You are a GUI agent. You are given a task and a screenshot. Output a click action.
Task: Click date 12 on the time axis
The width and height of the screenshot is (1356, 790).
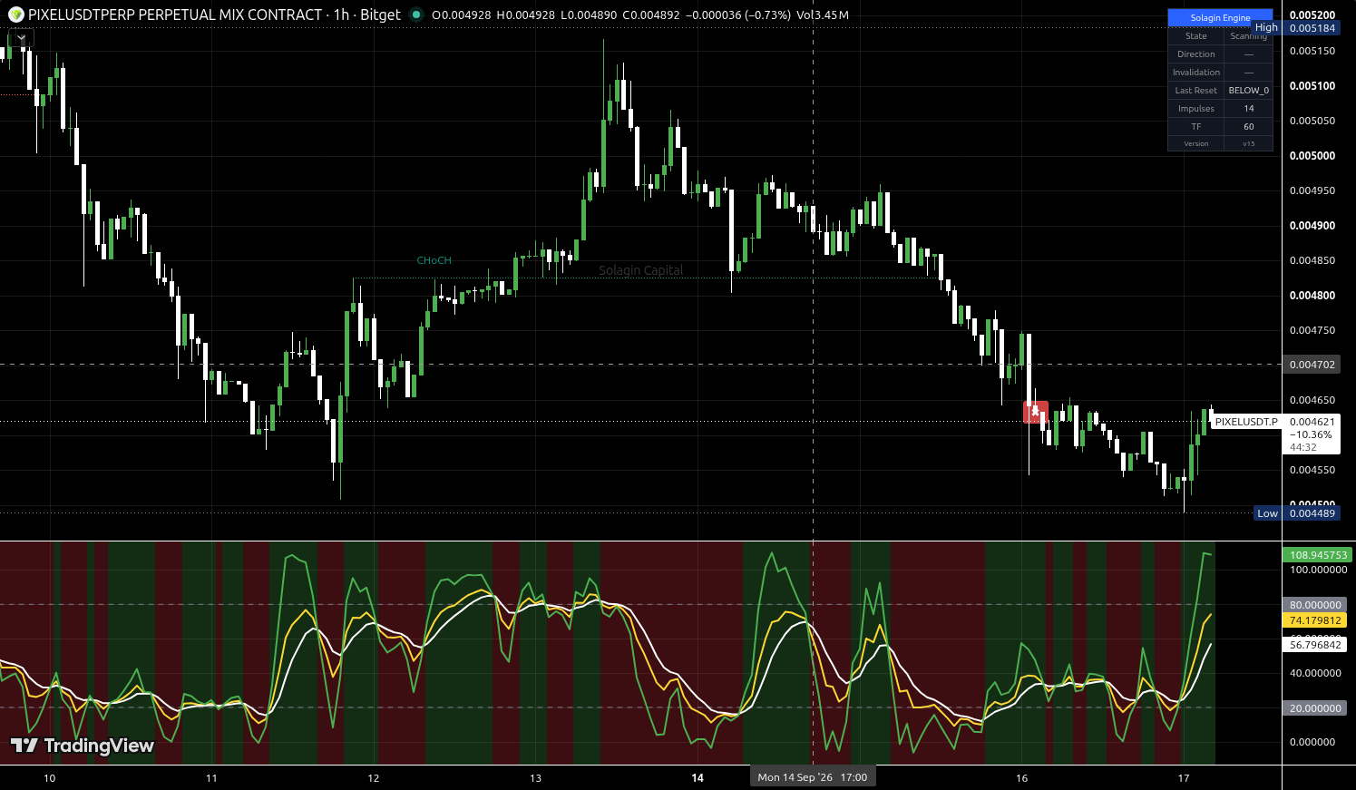click(x=374, y=778)
